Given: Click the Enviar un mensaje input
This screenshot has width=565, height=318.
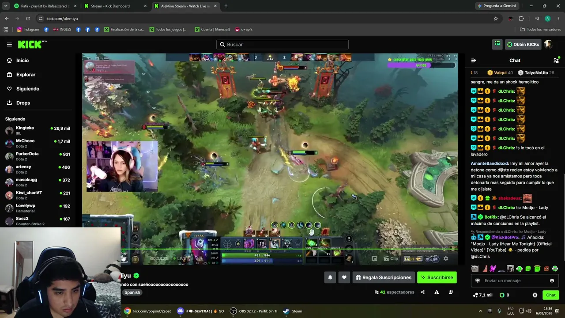Looking at the screenshot, I should (x=514, y=280).
